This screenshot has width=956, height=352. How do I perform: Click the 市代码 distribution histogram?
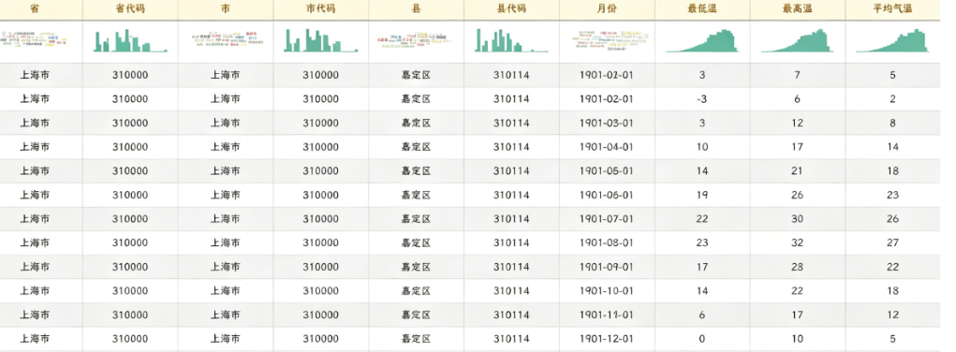tap(321, 41)
